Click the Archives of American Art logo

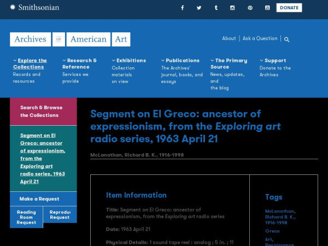(70, 39)
